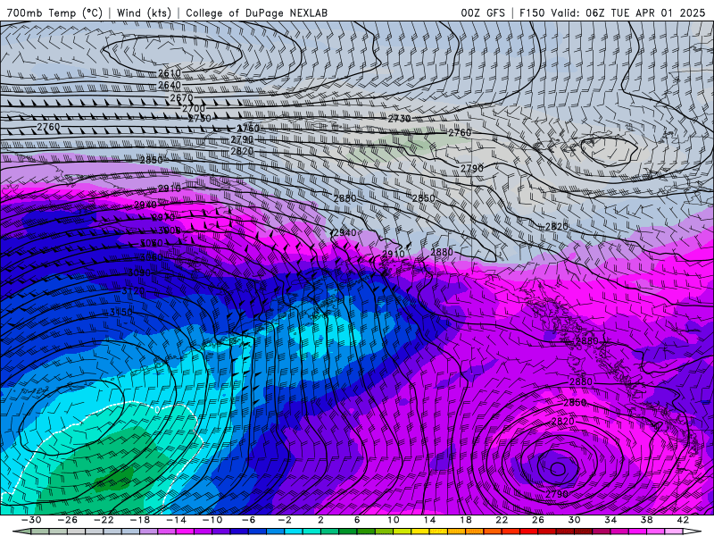
Task: Click the -26 value on temperature scale
Action: tap(68, 520)
